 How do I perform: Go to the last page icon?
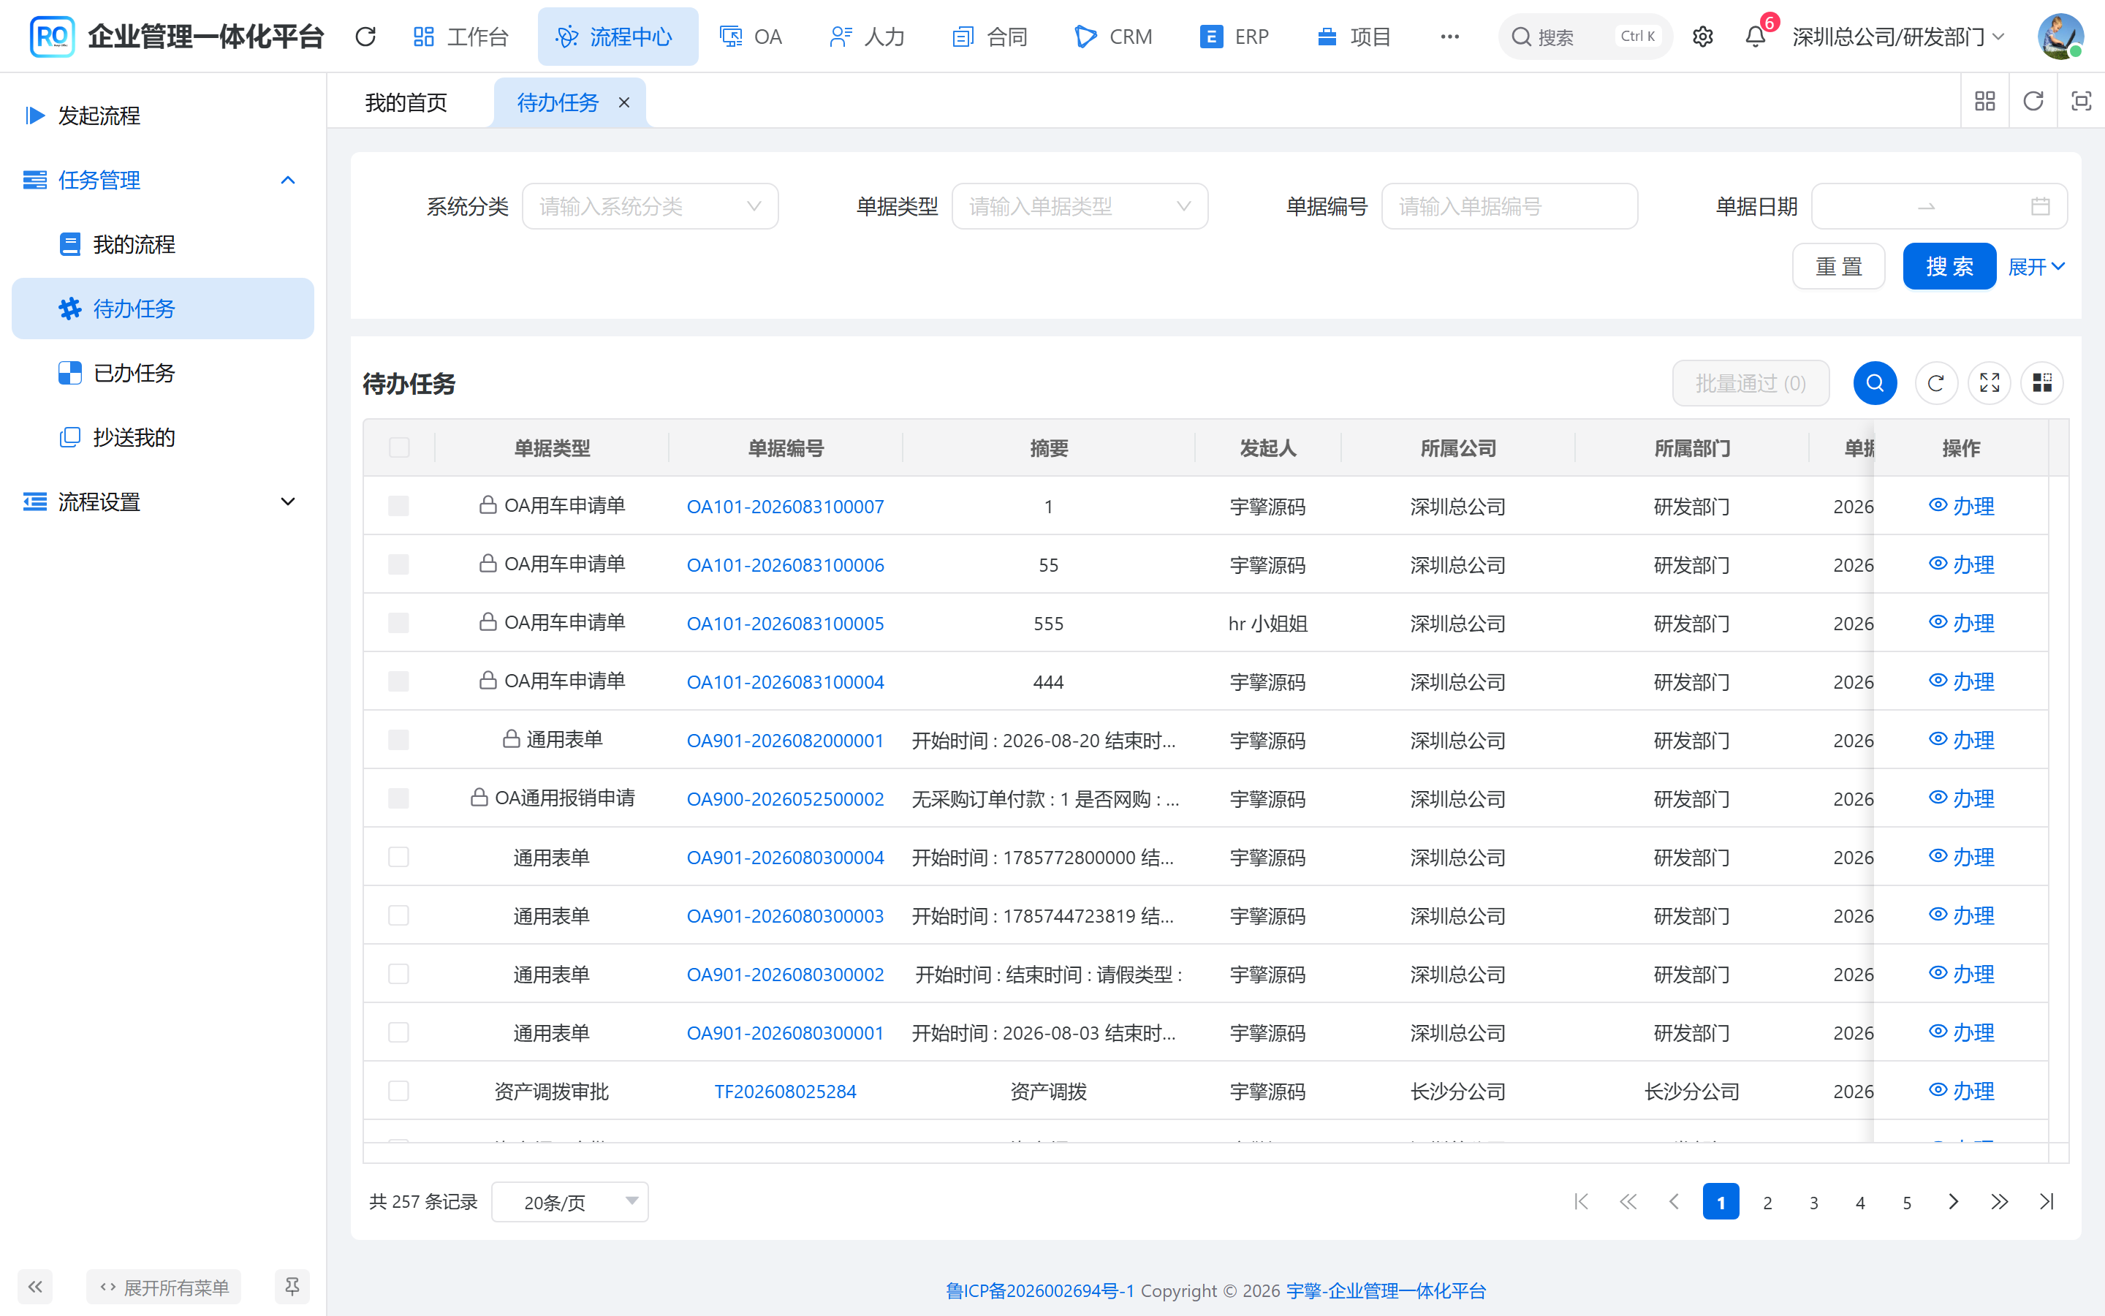click(x=2046, y=1202)
